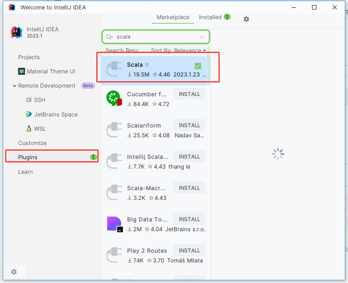Image resolution: width=348 pixels, height=283 pixels.
Task: Install the Play 2 Routes plugin
Action: [189, 250]
